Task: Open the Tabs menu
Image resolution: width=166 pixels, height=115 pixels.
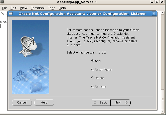Action: (x=52, y=8)
